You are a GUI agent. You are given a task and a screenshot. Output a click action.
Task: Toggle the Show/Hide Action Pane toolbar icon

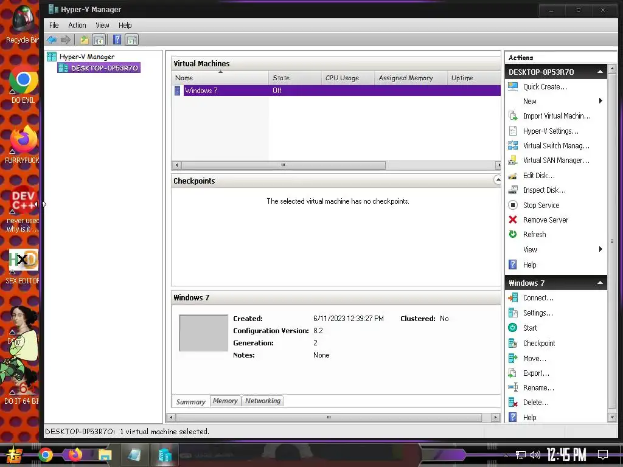click(131, 40)
